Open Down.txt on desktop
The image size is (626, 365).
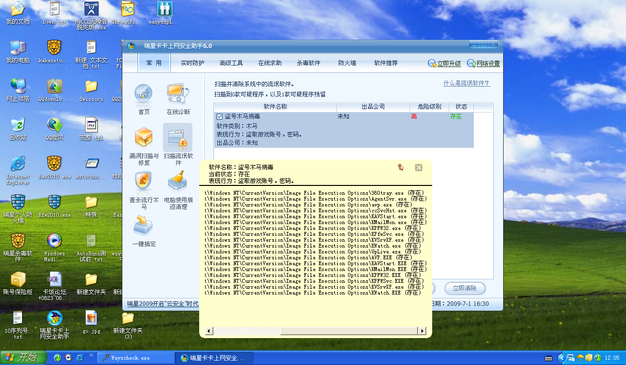54,13
